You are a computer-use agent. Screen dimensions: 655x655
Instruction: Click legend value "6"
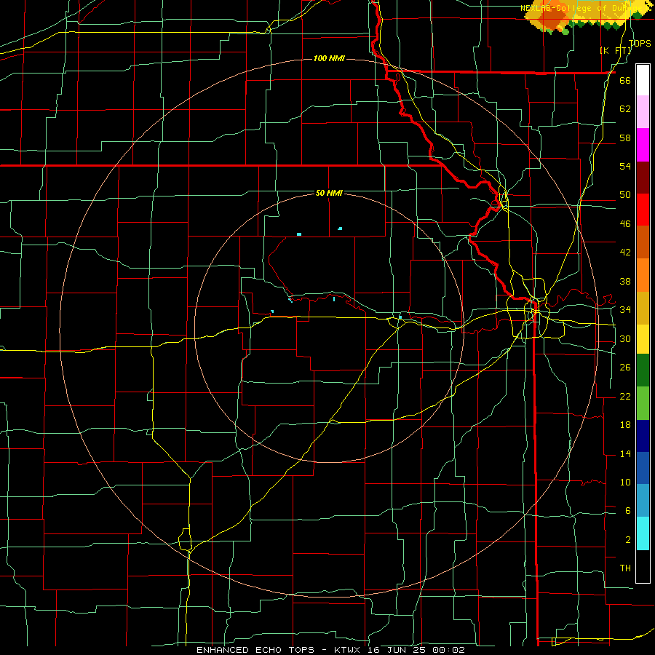pyautogui.click(x=627, y=511)
